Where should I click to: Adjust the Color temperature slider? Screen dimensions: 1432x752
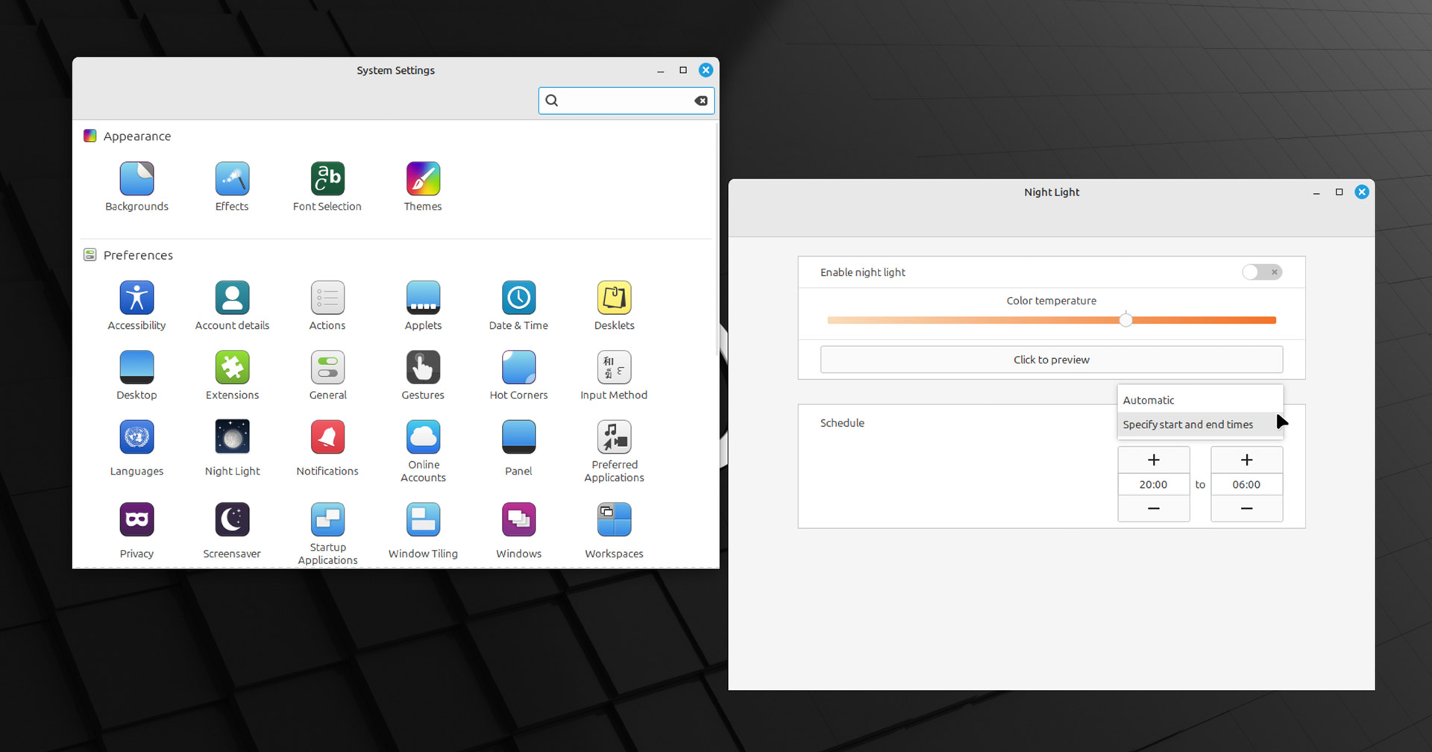tap(1052, 320)
